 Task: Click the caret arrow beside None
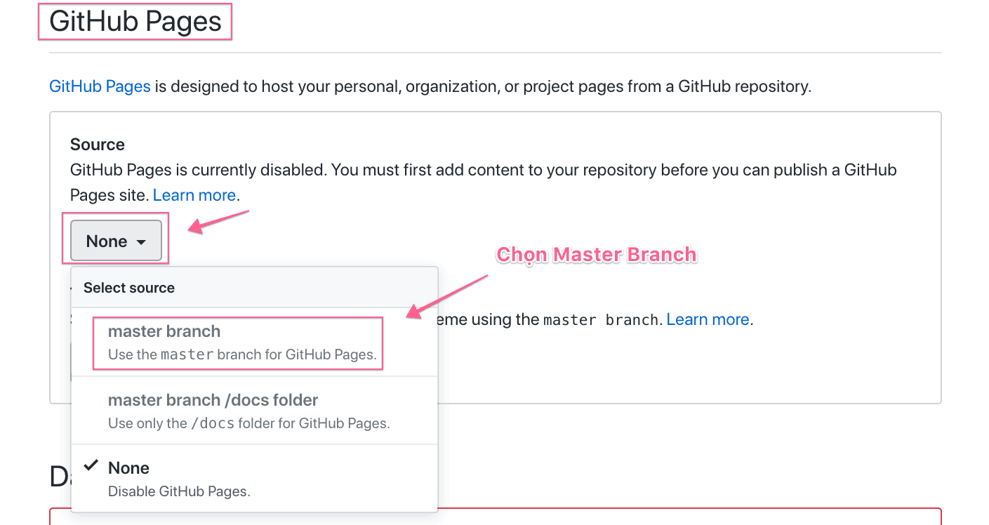(141, 242)
